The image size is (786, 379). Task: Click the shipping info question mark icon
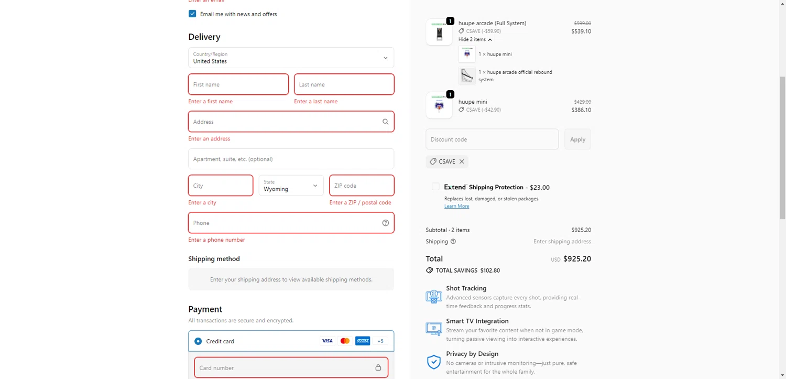click(x=453, y=242)
